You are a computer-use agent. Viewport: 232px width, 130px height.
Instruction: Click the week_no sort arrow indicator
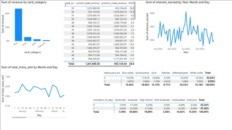coord(65,5)
